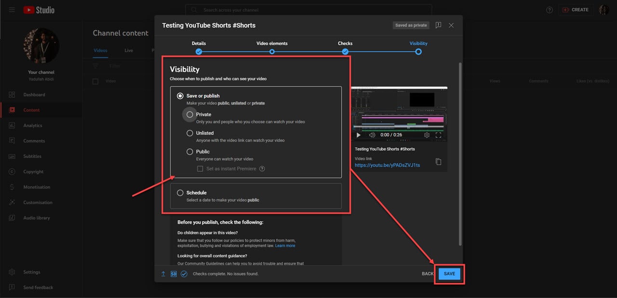
Task: Select Schedule to pick a publish date
Action: 180,193
